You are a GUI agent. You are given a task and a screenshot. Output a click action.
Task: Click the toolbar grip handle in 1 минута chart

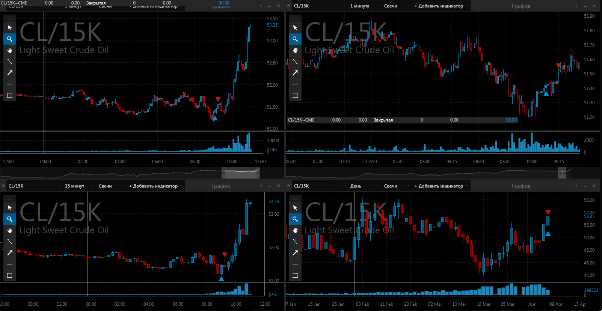click(x=295, y=18)
